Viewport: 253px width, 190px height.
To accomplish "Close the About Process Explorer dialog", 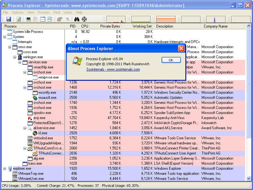I will click(181, 48).
